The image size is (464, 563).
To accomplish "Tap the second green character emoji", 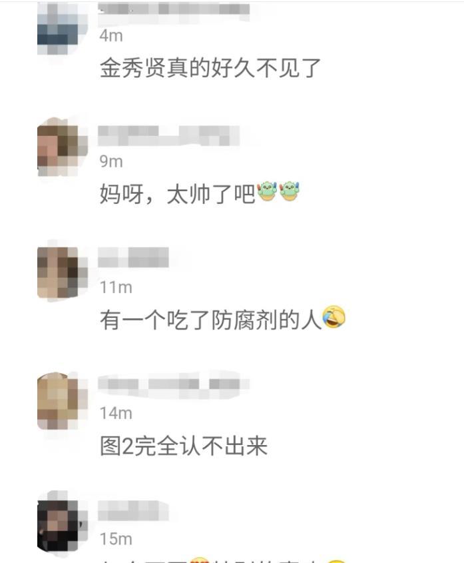I will click(289, 191).
